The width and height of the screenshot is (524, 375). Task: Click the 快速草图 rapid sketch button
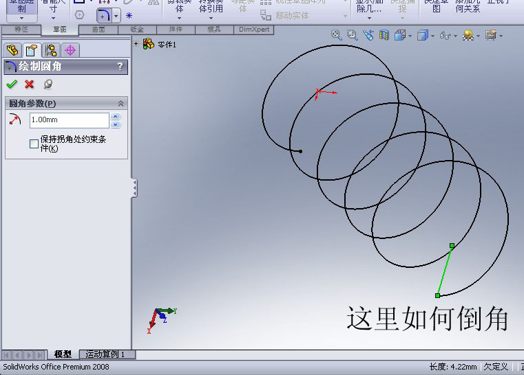point(436,7)
